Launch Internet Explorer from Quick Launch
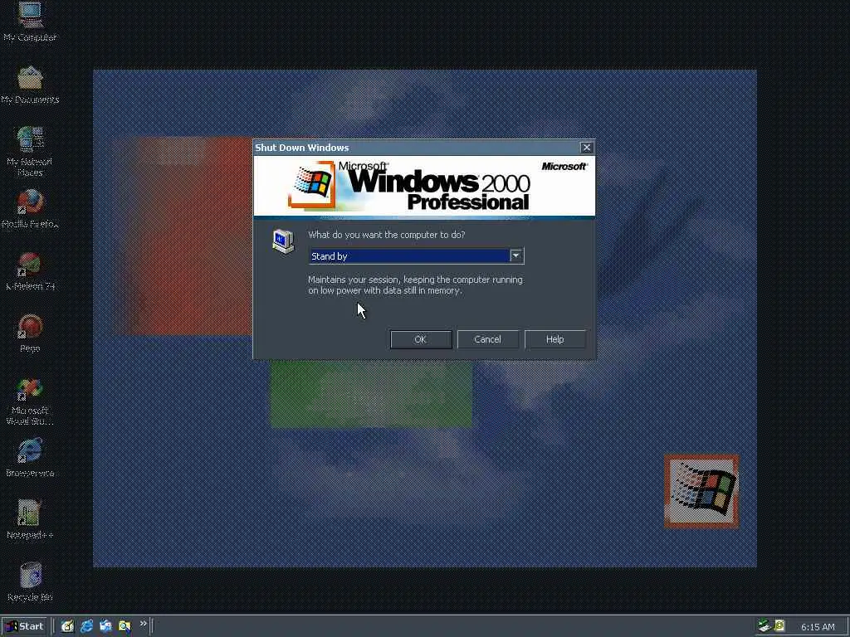The width and height of the screenshot is (850, 637). coord(86,627)
